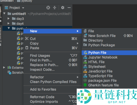Collapse the pystudy folder arrow
This screenshot has width=137, height=105.
point(9,28)
